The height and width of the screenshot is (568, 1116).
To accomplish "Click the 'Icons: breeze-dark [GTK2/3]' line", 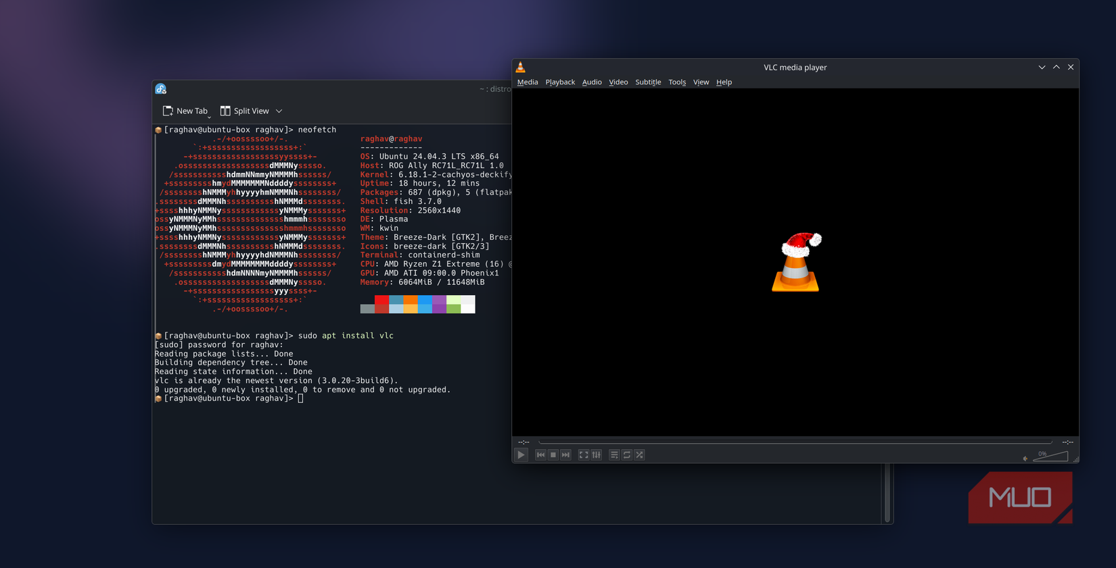I will point(424,246).
